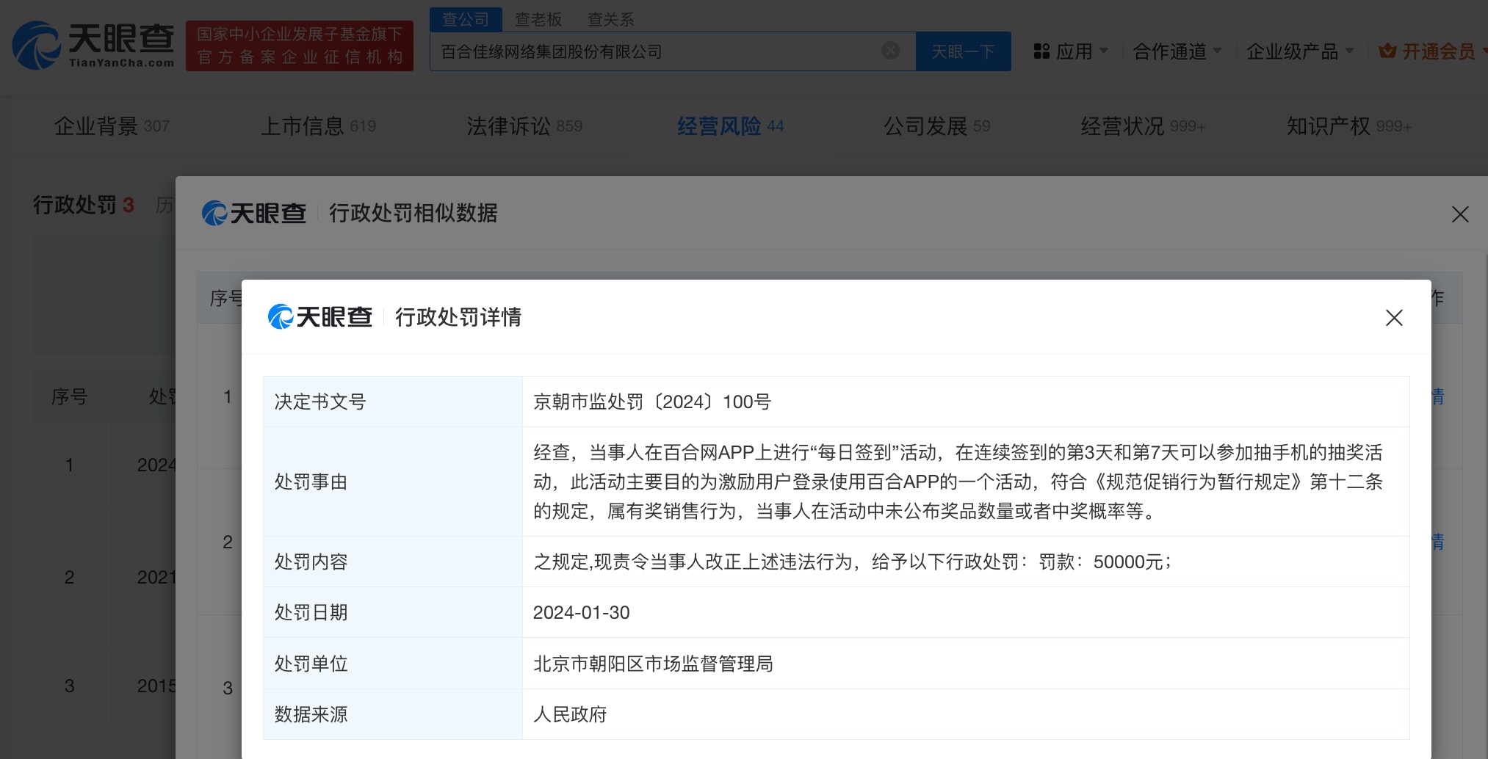
Task: Open the 上市信息 tab
Action: pos(318,126)
